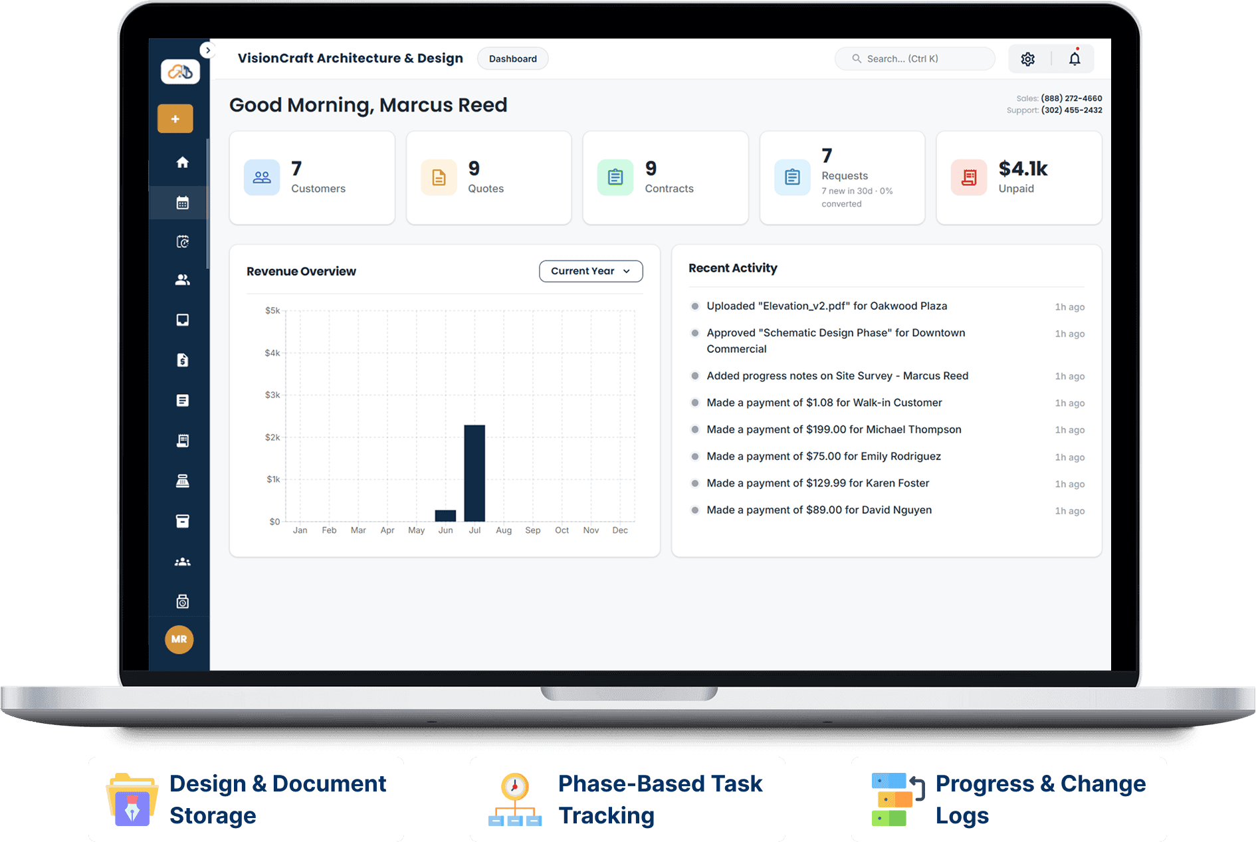Image resolution: width=1256 pixels, height=842 pixels.
Task: Click the Dashboard breadcrumb pill
Action: 512,58
